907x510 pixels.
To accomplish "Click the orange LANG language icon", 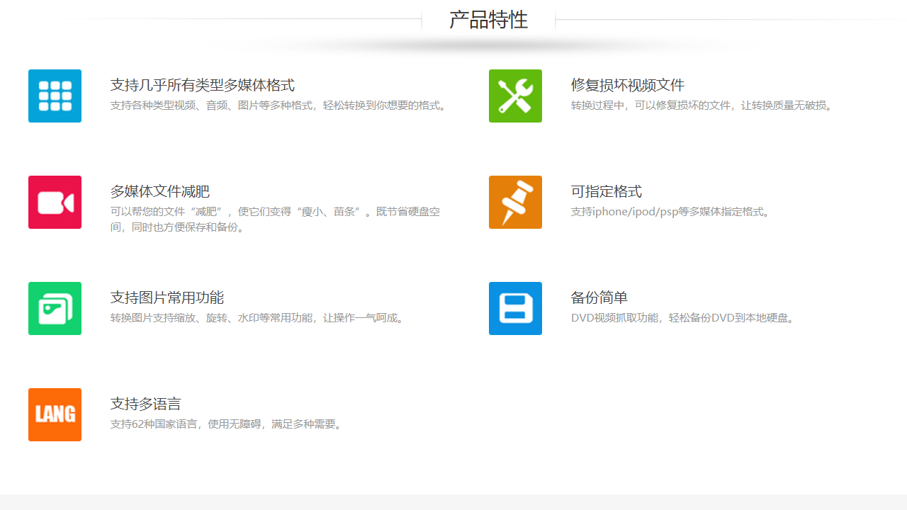I will pos(55,414).
